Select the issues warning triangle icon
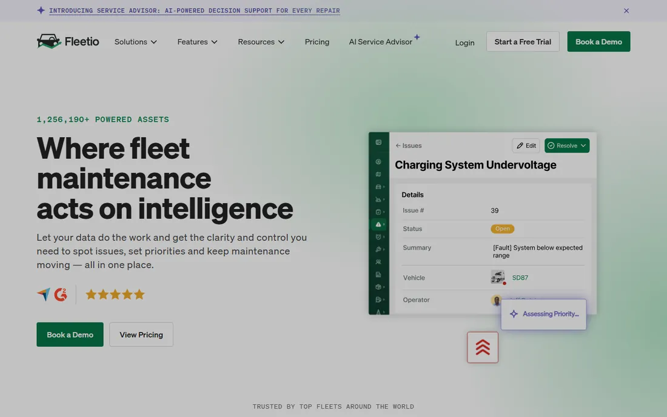The height and width of the screenshot is (417, 667). point(378,224)
